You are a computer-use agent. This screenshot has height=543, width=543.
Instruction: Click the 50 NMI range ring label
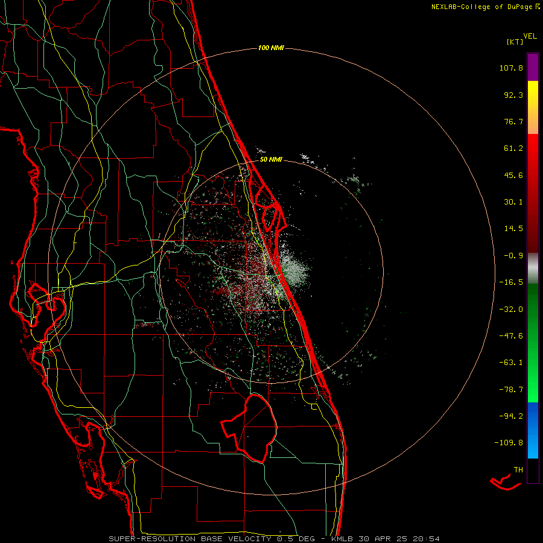point(271,160)
